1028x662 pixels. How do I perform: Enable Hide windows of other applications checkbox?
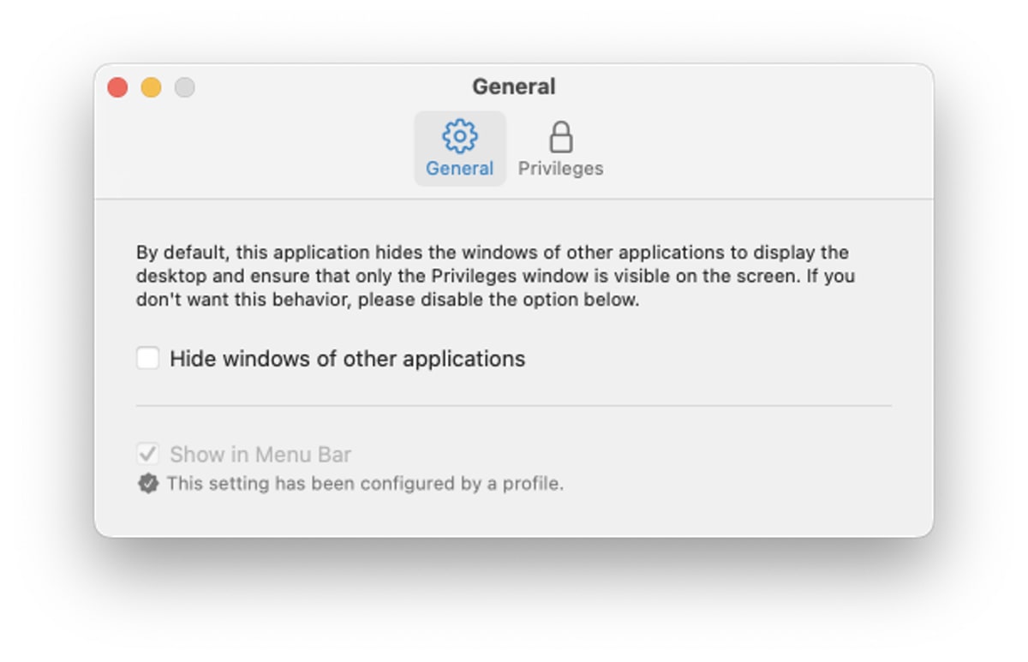coord(148,358)
